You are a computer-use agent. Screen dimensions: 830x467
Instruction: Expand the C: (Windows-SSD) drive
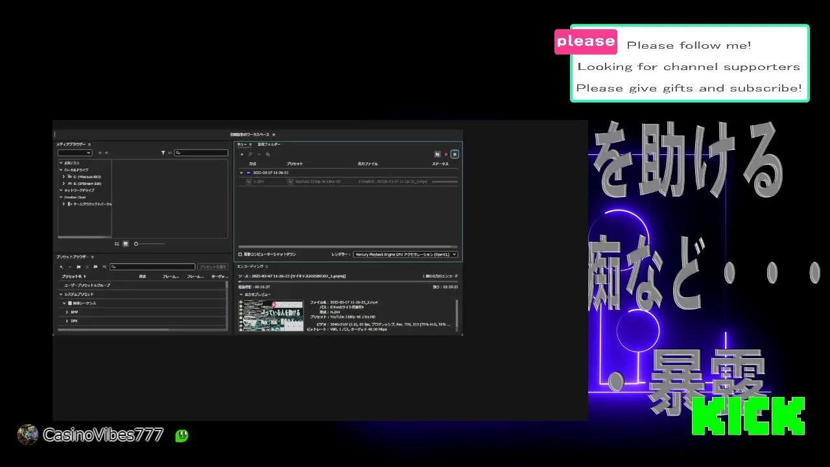(64, 176)
